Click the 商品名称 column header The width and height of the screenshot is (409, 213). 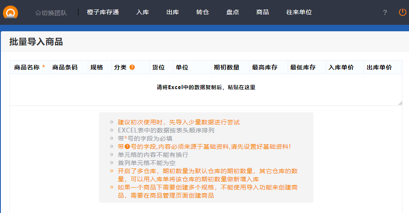click(27, 67)
